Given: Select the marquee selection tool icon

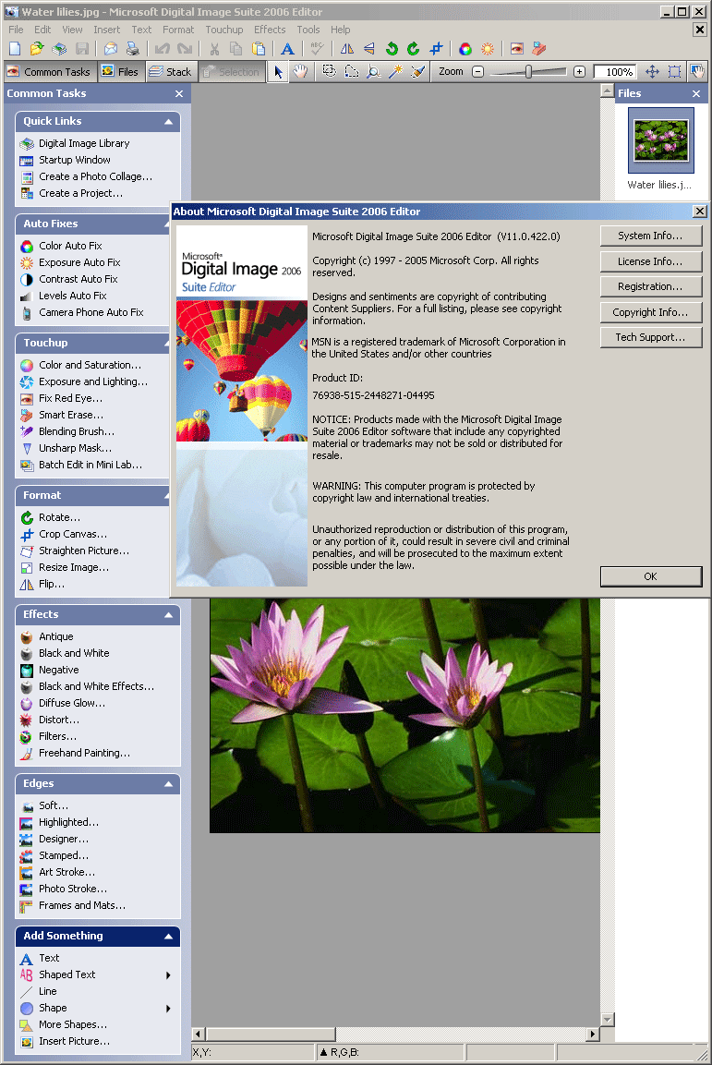Looking at the screenshot, I should coord(329,72).
